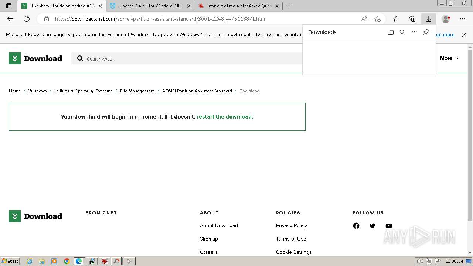Open Terms of Use footer link
473x266 pixels.
(x=291, y=239)
